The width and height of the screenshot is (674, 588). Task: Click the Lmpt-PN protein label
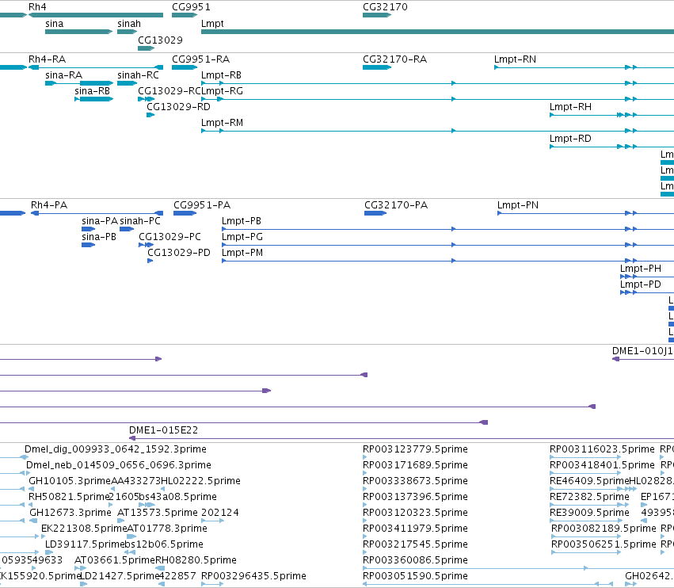(518, 205)
